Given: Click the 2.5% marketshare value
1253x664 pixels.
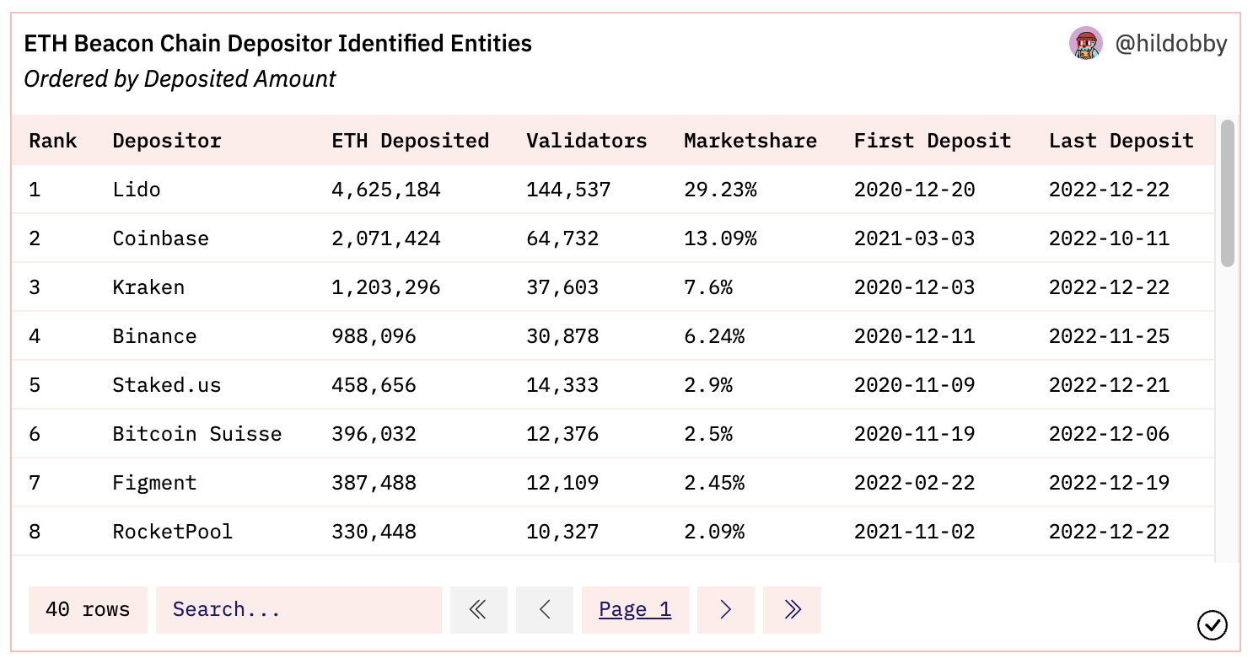Looking at the screenshot, I should pyautogui.click(x=708, y=434).
